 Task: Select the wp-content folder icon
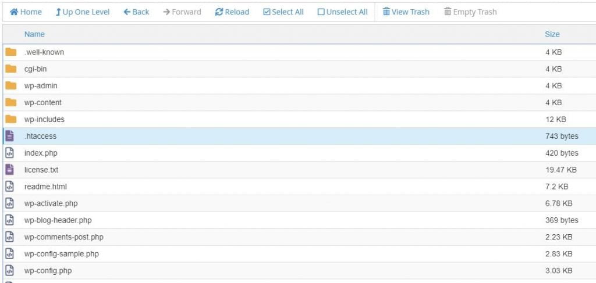coord(10,103)
